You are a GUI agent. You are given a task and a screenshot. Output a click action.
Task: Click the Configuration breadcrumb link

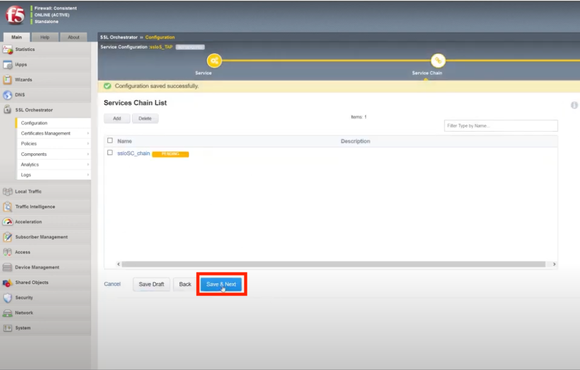pyautogui.click(x=160, y=37)
